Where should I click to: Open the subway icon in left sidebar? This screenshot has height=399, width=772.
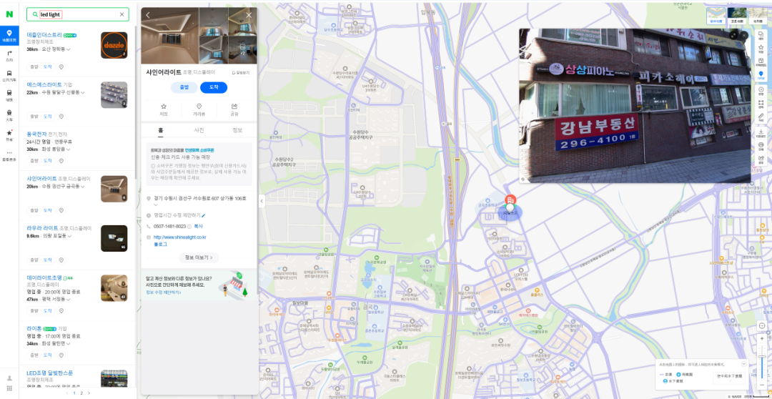click(9, 94)
